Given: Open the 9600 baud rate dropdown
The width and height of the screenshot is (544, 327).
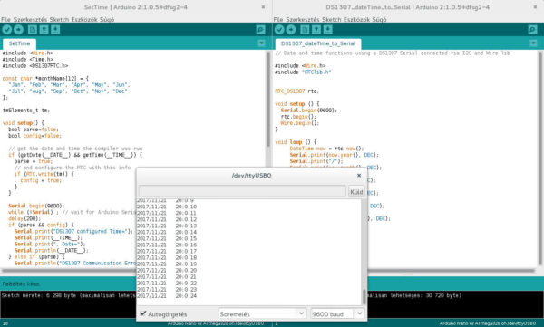Looking at the screenshot, I should point(337,313).
